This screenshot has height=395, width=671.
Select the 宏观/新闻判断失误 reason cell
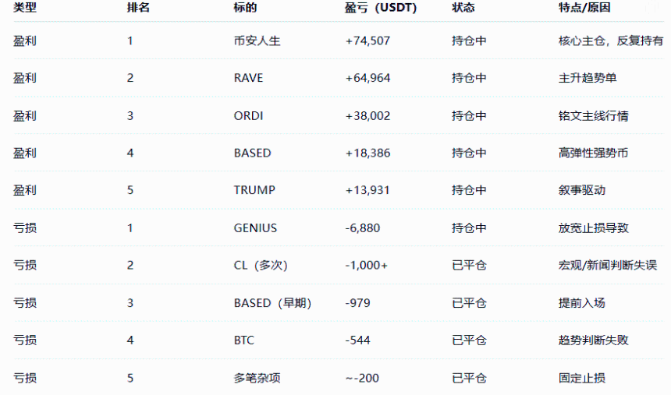pyautogui.click(x=603, y=266)
